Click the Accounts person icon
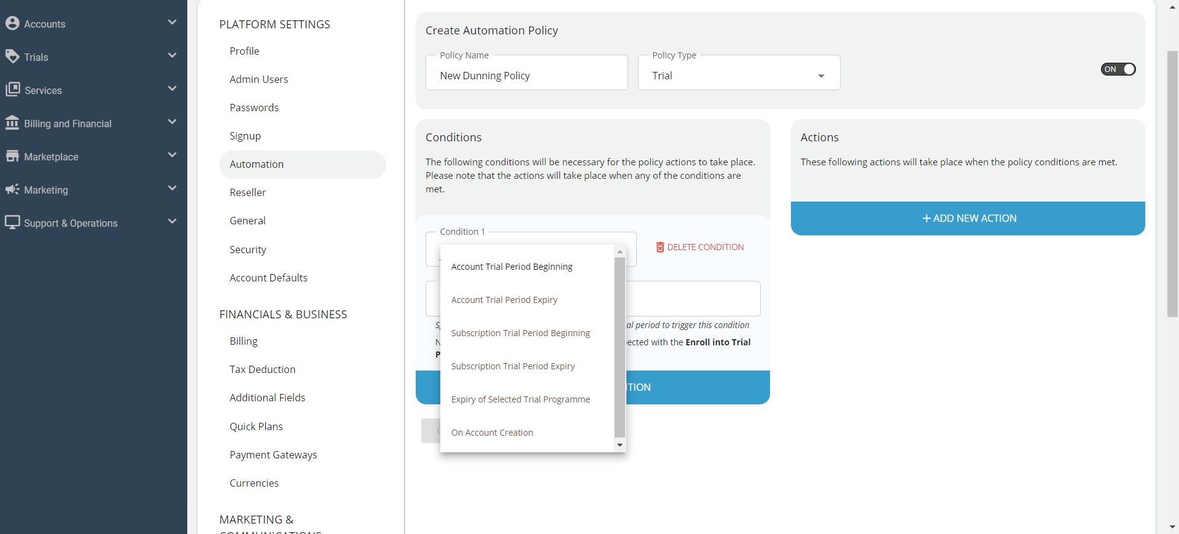1179x534 pixels. (12, 23)
